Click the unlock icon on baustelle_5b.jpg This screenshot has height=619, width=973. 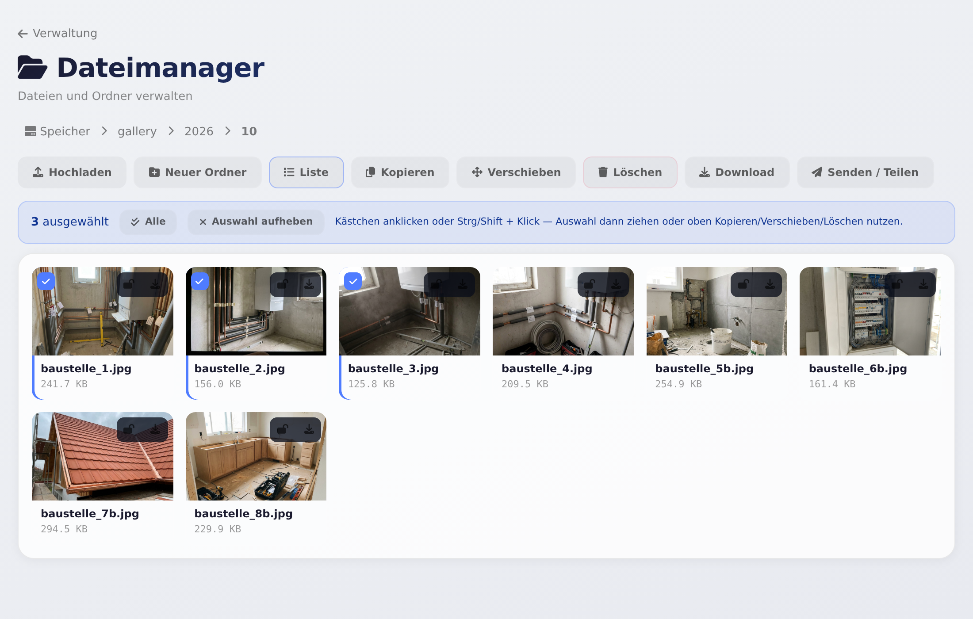(x=743, y=284)
